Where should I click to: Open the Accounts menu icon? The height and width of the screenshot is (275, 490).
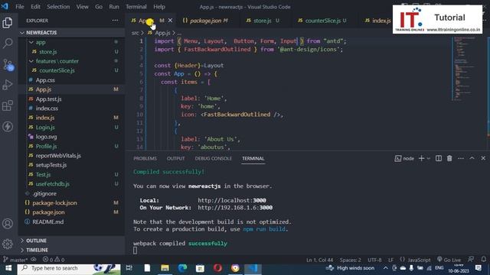pyautogui.click(x=8, y=224)
